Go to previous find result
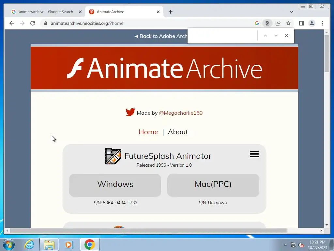This screenshot has height=251, width=334. coord(266,36)
